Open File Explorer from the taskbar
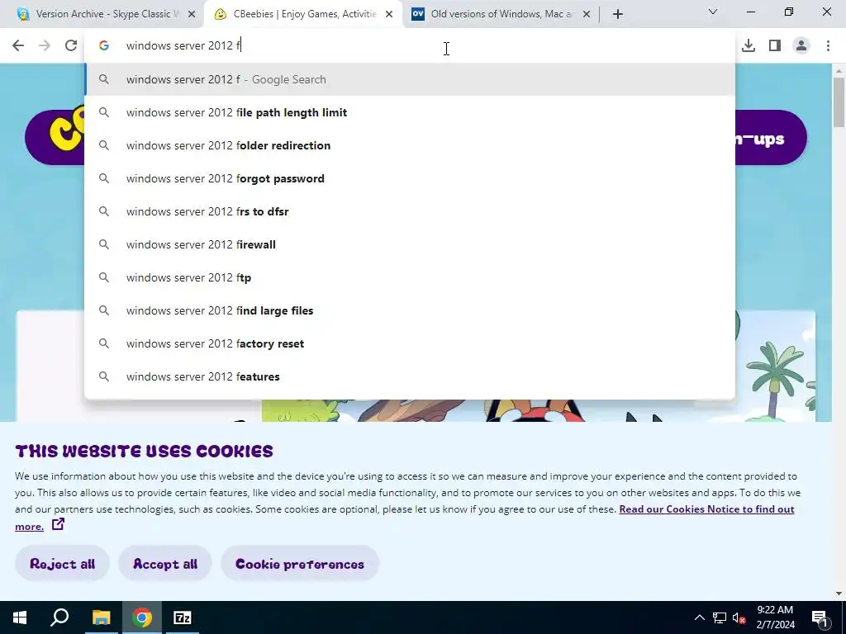The height and width of the screenshot is (634, 846). click(x=101, y=617)
